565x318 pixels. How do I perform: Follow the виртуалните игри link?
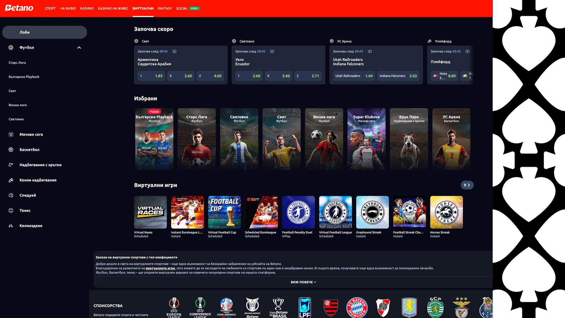[x=160, y=268]
